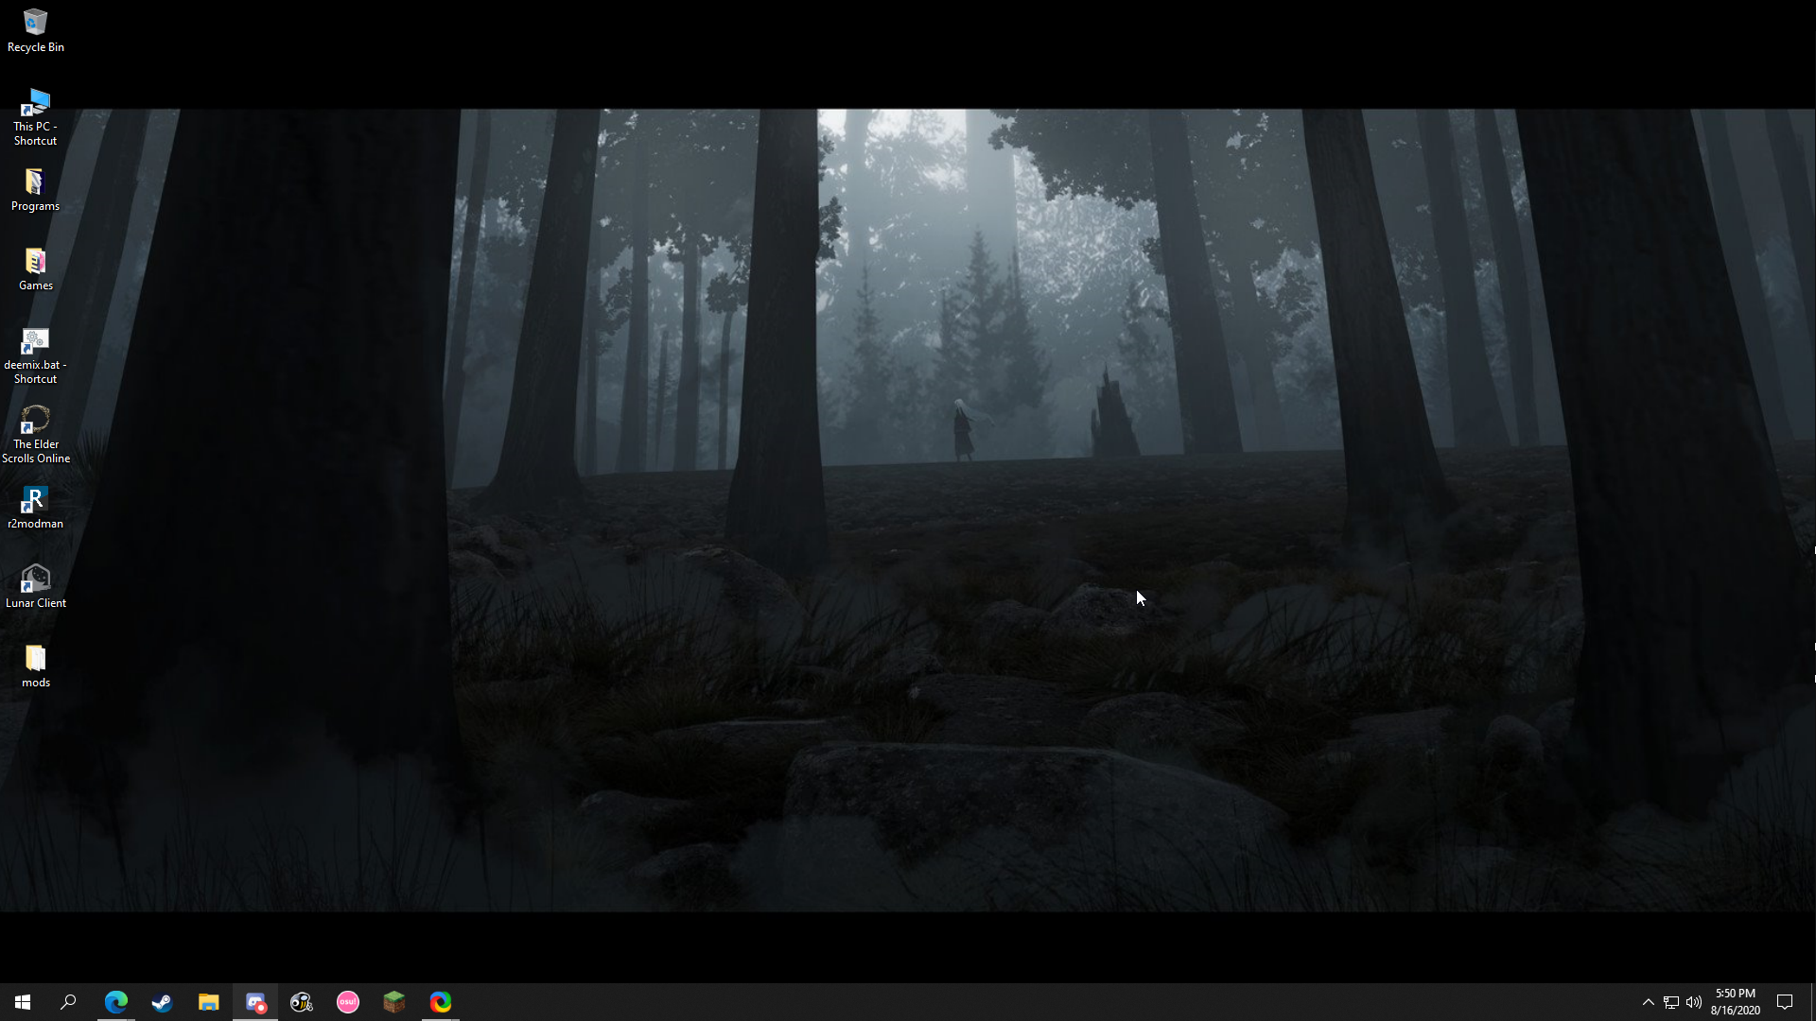
Task: Launch osu! from the taskbar
Action: pyautogui.click(x=348, y=1002)
